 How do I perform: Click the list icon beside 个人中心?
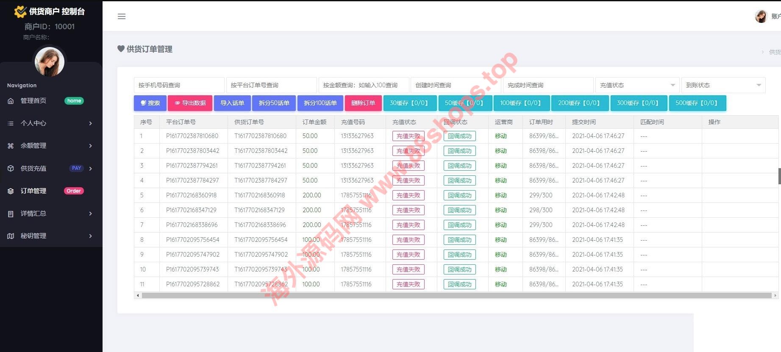click(11, 123)
